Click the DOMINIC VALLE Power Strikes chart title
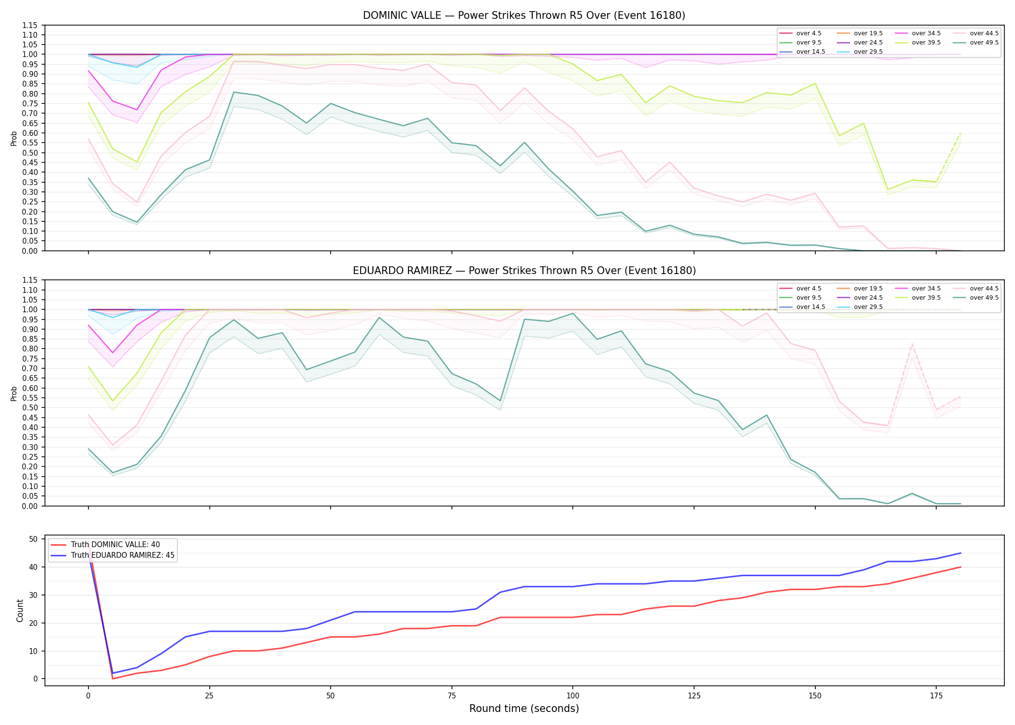This screenshot has width=1015, height=725. click(x=524, y=15)
